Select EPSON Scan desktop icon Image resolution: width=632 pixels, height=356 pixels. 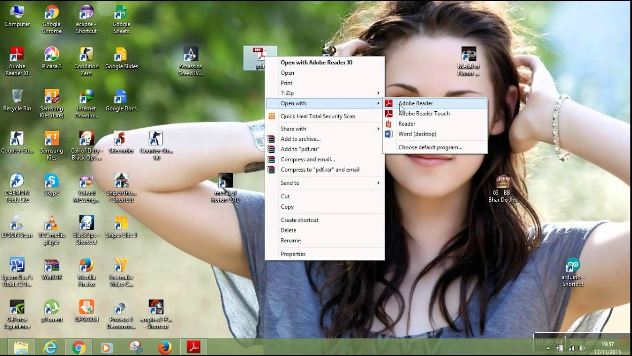click(x=17, y=226)
